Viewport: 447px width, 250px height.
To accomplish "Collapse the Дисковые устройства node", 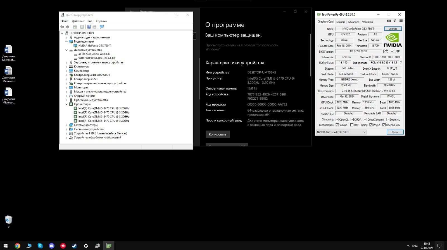I will [x=66, y=50].
